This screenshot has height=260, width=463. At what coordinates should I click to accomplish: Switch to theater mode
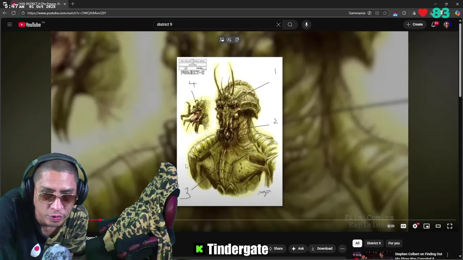[x=438, y=226]
